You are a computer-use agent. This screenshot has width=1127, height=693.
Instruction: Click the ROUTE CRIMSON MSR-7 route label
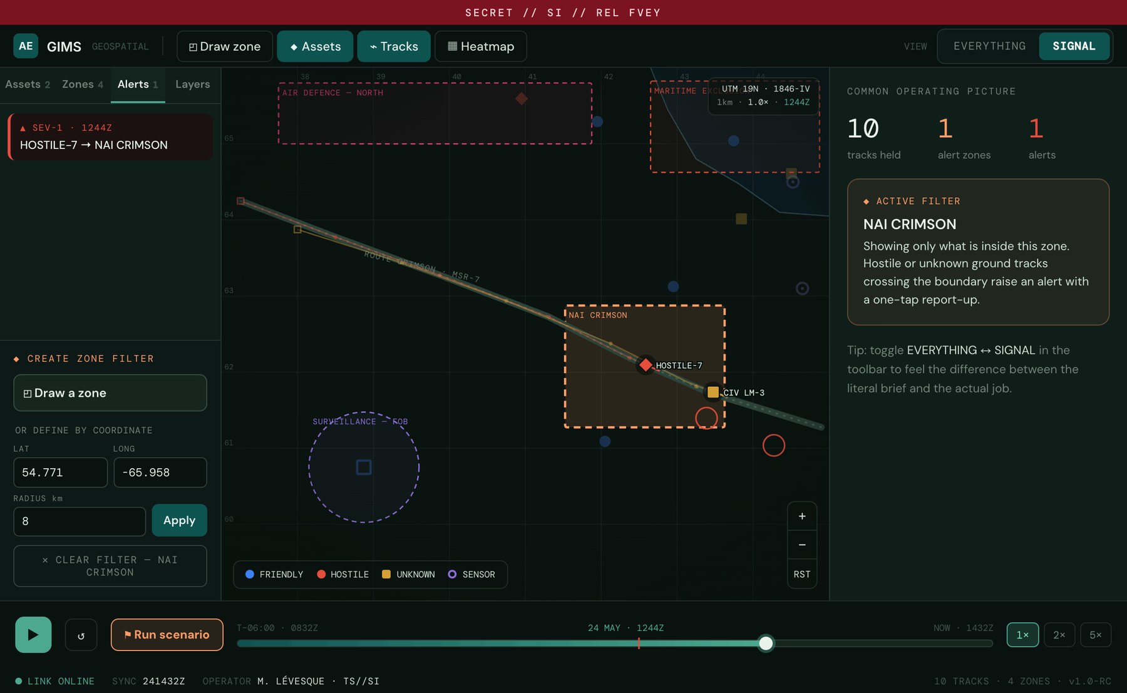click(422, 267)
